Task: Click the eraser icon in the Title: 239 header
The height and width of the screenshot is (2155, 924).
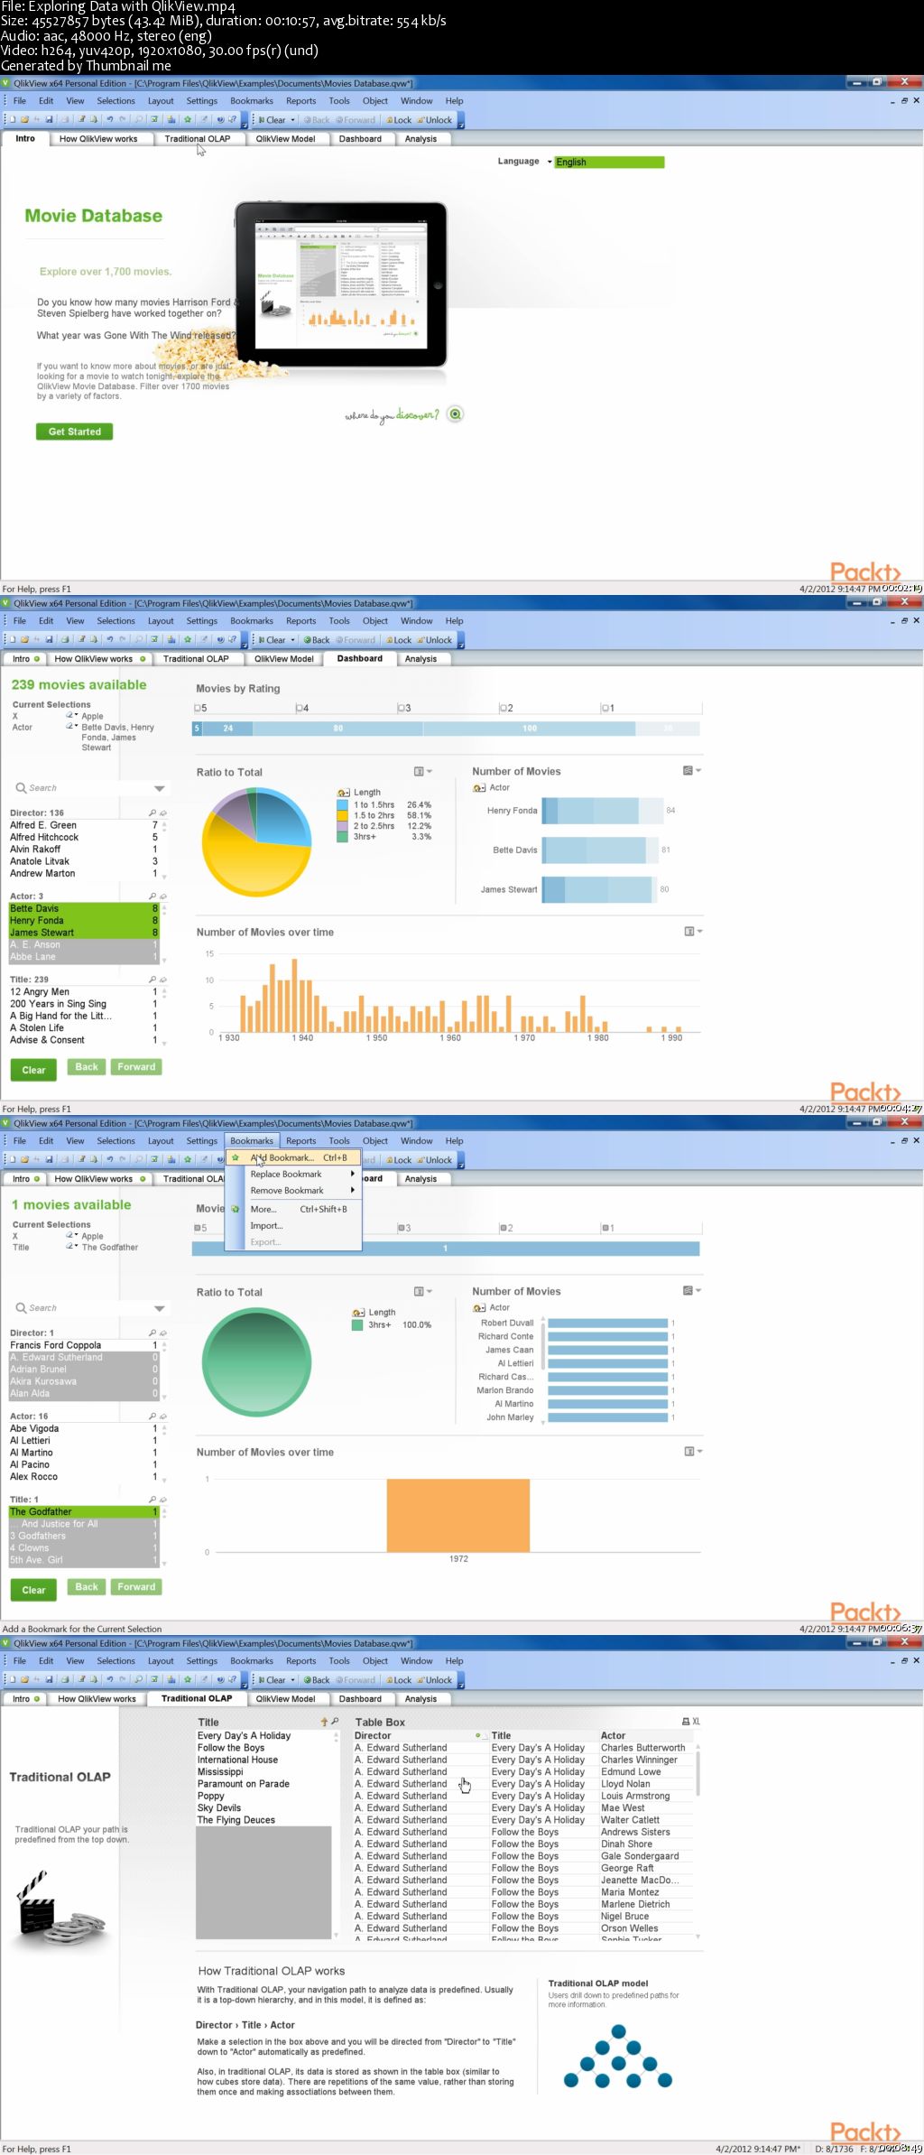Action: pos(162,980)
